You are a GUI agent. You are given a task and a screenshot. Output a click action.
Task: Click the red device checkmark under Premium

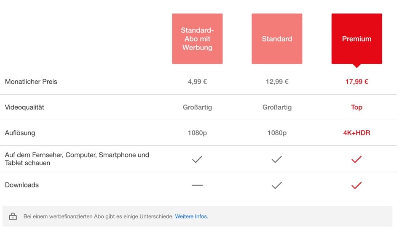[356, 159]
